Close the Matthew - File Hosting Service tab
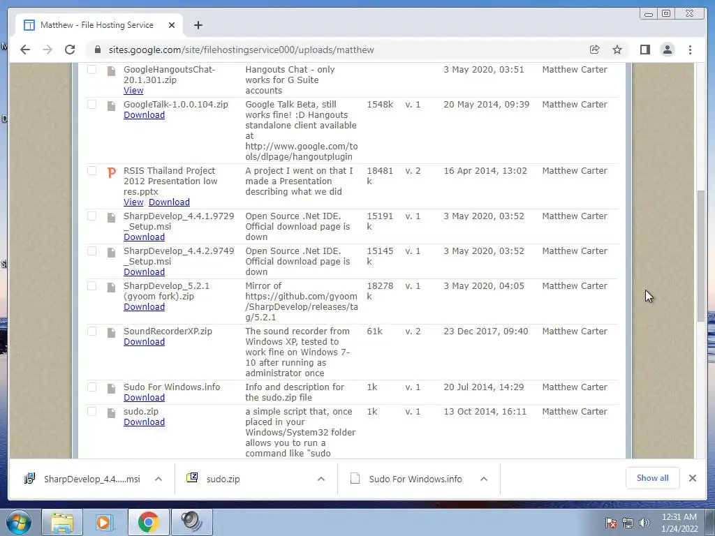Viewport: 715px width, 536px height. point(172,25)
